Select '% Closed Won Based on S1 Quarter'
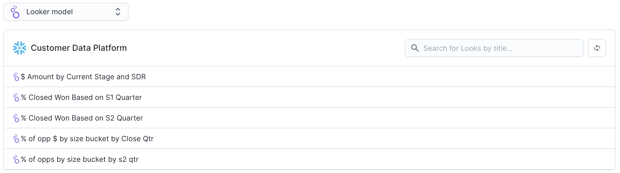The width and height of the screenshot is (620, 173). [81, 97]
